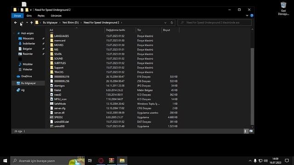The image size is (294, 165).
Task: Select the server.dll file
Action: pos(59,113)
